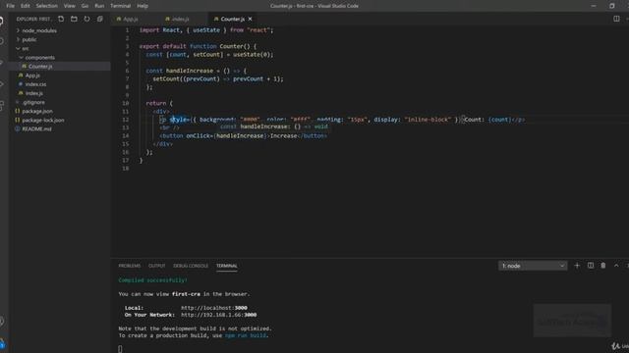
Task: Open package-lock.json in the file tree
Action: pos(43,120)
